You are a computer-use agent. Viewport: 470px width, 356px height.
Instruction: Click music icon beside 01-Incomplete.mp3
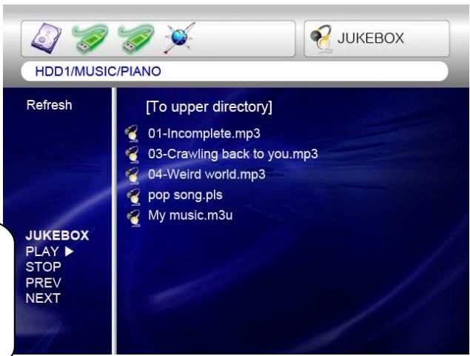click(132, 134)
